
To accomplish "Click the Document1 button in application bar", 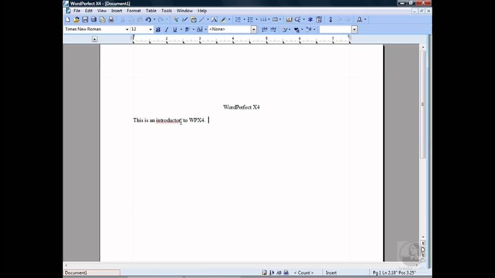I will pos(92,273).
